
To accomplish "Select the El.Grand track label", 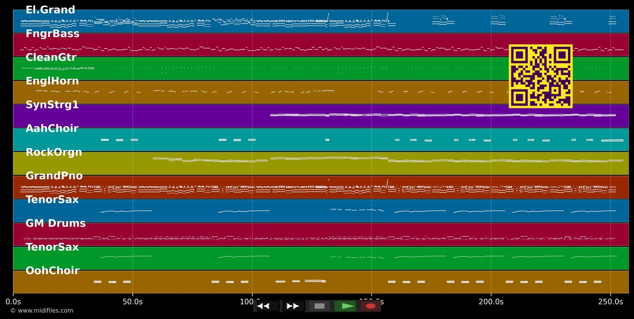I will (50, 10).
